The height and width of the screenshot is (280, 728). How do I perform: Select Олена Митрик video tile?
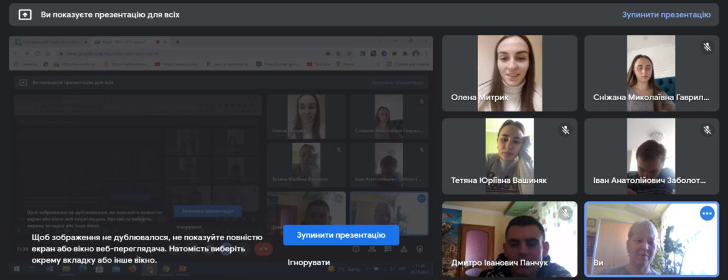coord(510,73)
